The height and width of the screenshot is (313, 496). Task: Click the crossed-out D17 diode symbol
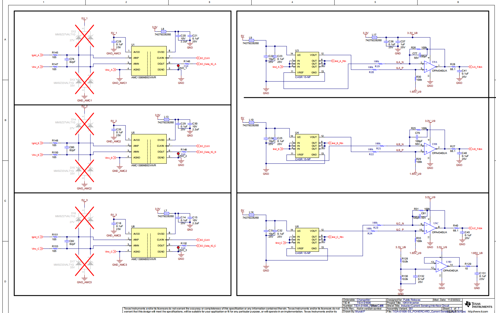click(x=84, y=264)
